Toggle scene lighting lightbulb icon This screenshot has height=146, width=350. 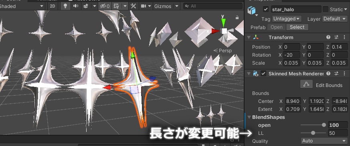pyautogui.click(x=65, y=6)
